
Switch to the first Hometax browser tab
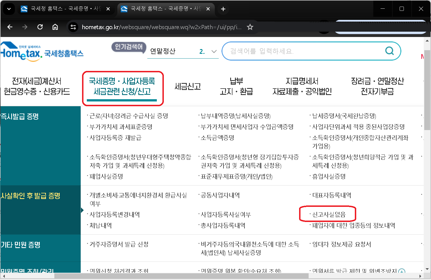[66, 9]
